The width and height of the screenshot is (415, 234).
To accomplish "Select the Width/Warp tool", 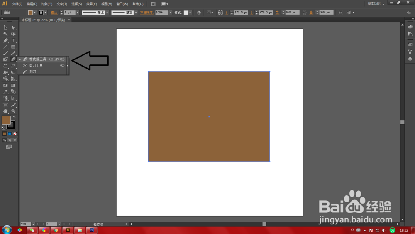I will pos(5,72).
